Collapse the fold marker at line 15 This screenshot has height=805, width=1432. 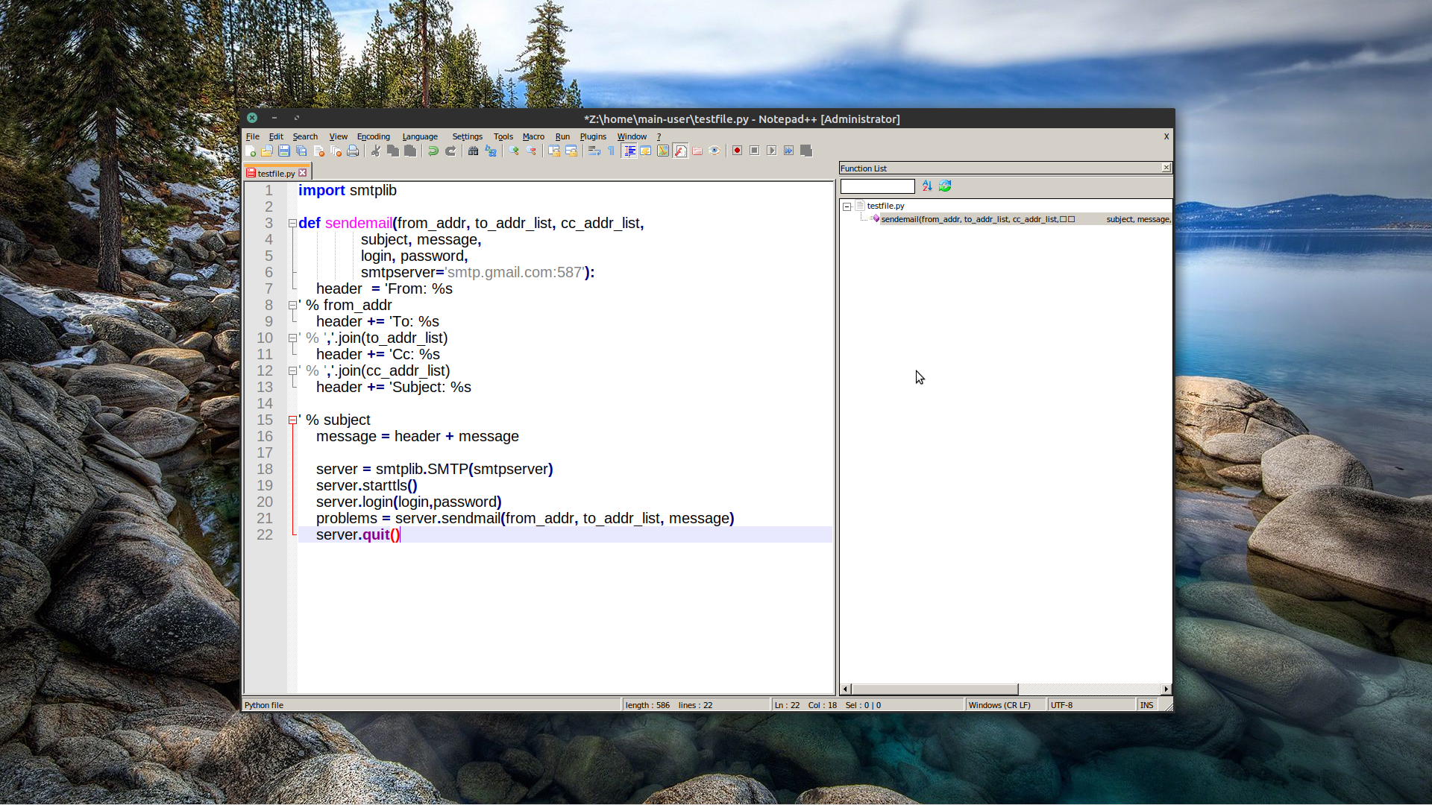click(x=292, y=420)
